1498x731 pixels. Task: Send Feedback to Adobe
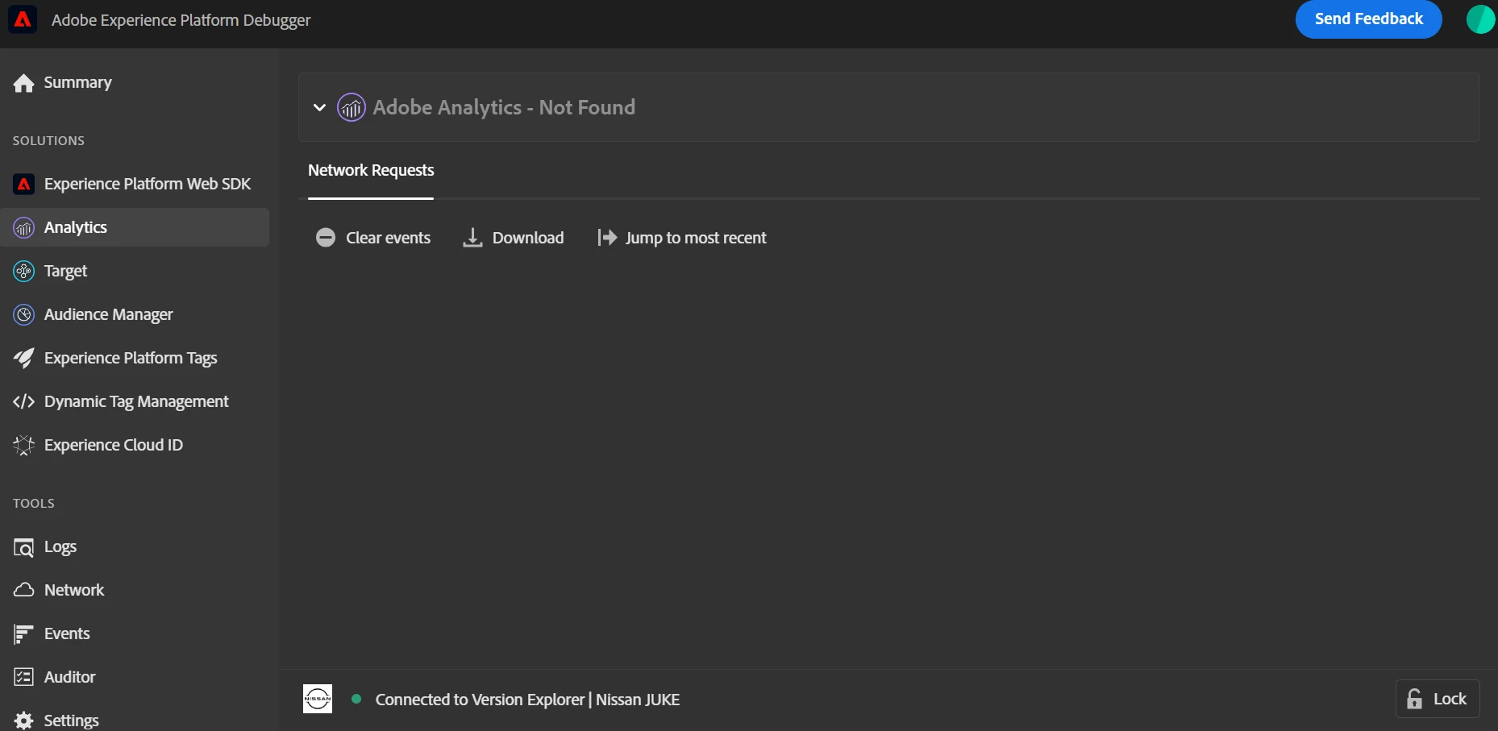click(x=1369, y=19)
